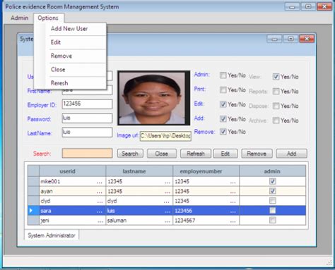Click the Close button beside Search
This screenshot has width=335, height=270.
pos(162,154)
